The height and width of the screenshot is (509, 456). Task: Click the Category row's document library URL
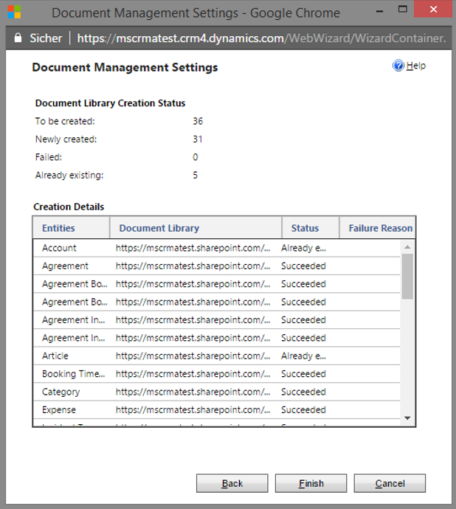[x=193, y=392]
